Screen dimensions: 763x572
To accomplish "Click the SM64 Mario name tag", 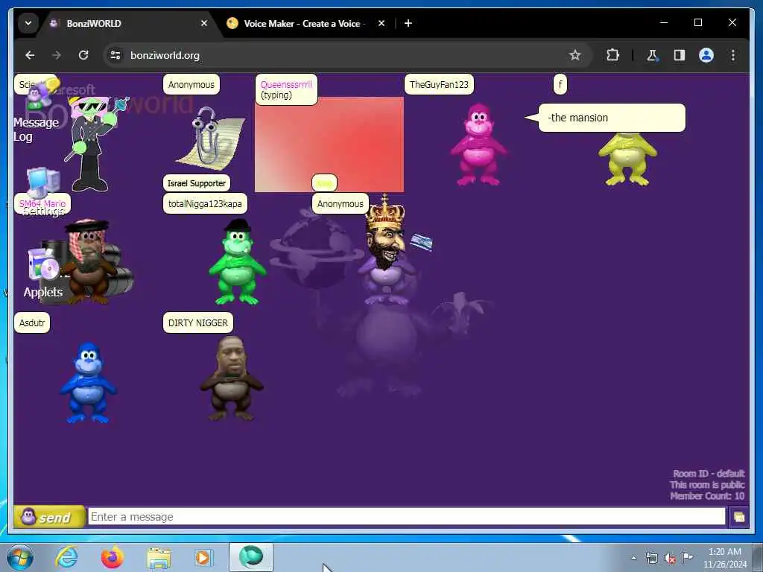I will click(42, 204).
